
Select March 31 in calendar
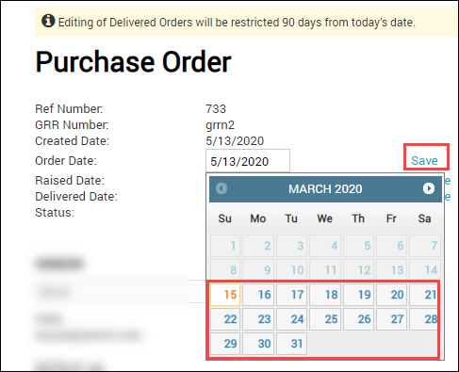click(292, 344)
